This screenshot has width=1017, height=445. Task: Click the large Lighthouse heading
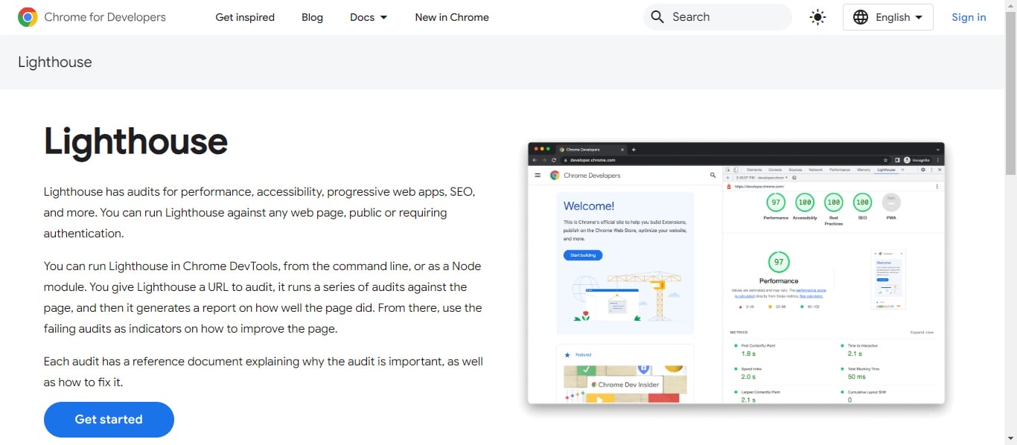pos(136,141)
